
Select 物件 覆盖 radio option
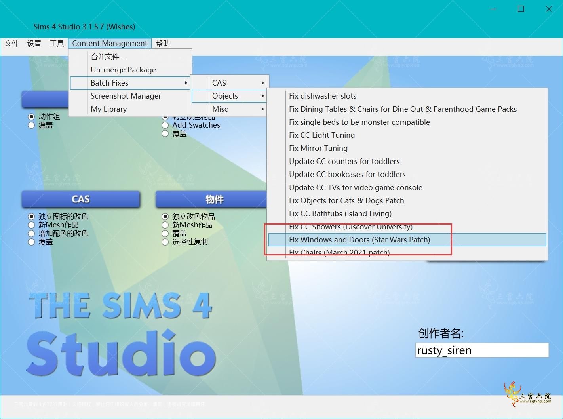[x=165, y=234]
